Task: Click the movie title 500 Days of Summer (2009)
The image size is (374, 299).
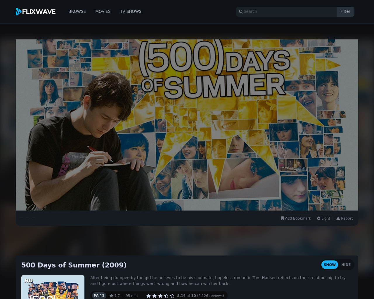Action: [x=74, y=265]
